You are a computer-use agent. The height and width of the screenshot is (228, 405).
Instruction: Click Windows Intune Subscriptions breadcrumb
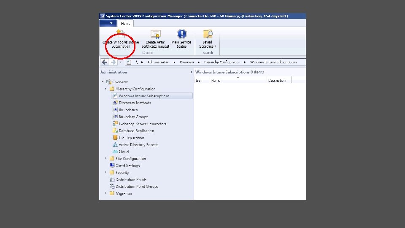pos(273,62)
